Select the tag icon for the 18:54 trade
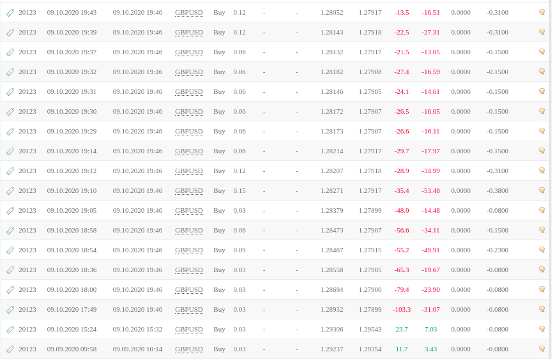The width and height of the screenshot is (555, 359). (10, 250)
